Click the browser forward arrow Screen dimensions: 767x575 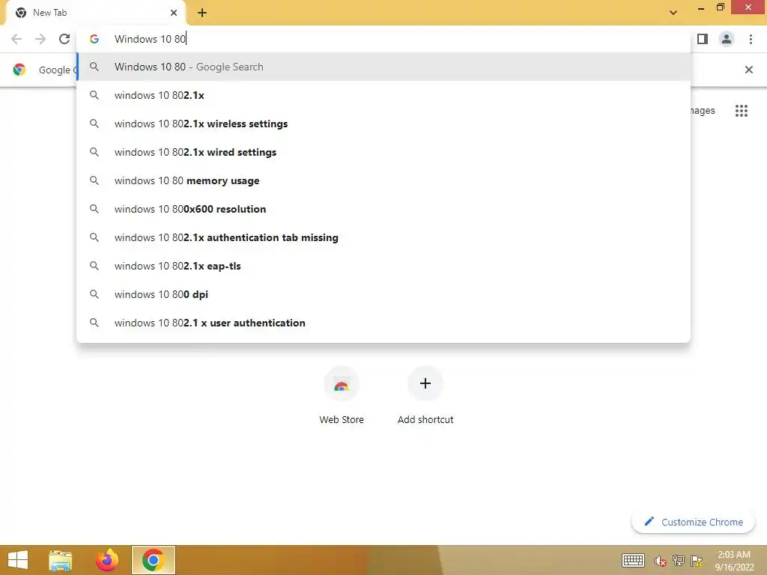tap(40, 39)
